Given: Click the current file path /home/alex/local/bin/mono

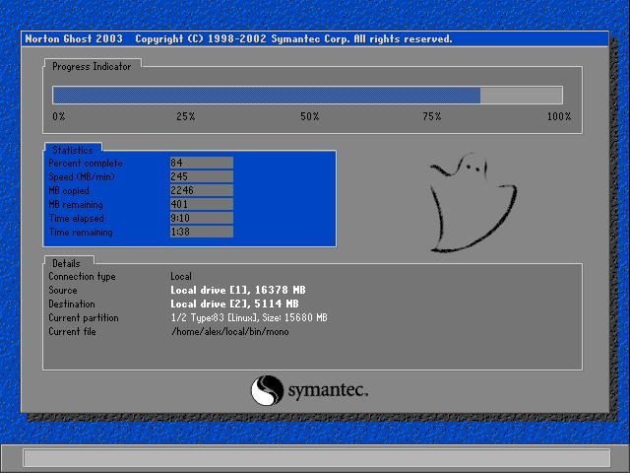Looking at the screenshot, I should click(229, 332).
